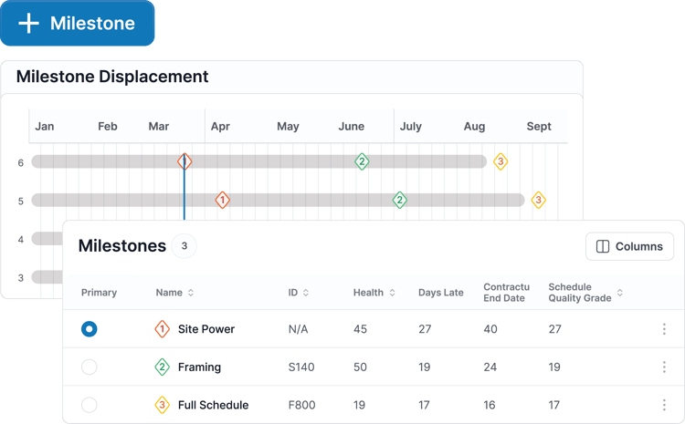
Task: Click the Site Power name text
Action: (x=206, y=329)
